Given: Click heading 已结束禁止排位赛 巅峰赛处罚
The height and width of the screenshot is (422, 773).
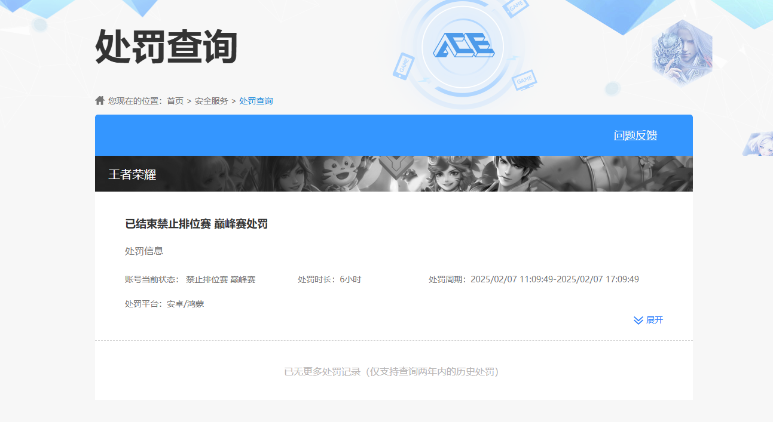Looking at the screenshot, I should (x=196, y=224).
